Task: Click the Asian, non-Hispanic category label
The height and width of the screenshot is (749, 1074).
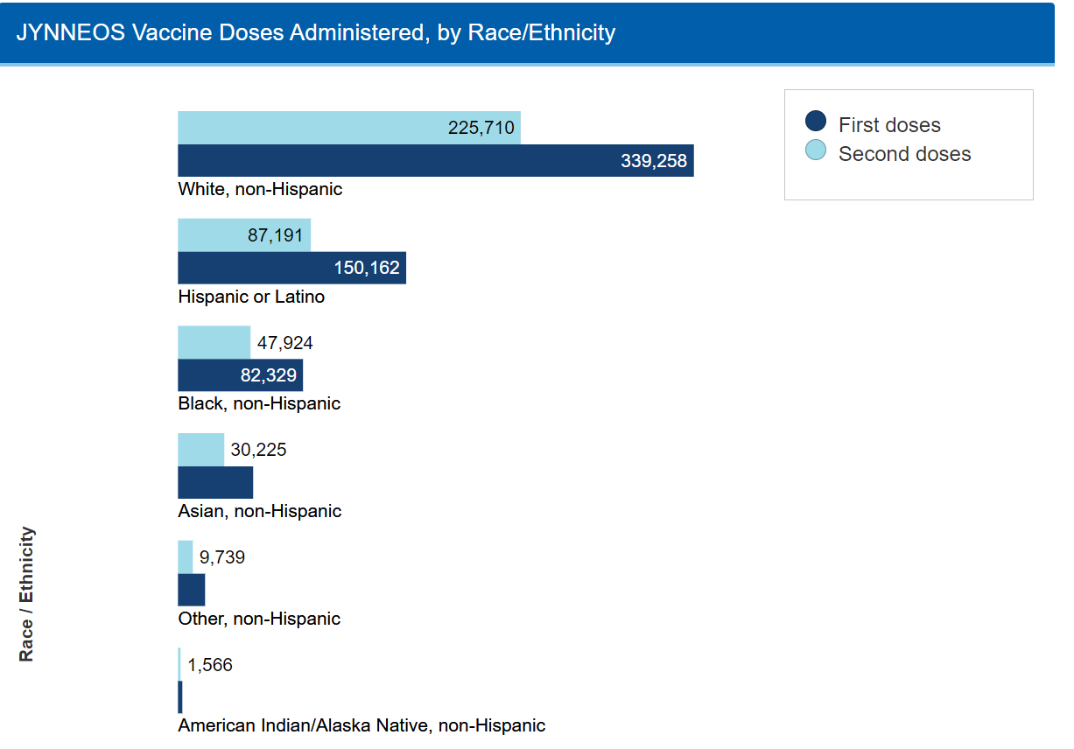Action: click(x=259, y=511)
